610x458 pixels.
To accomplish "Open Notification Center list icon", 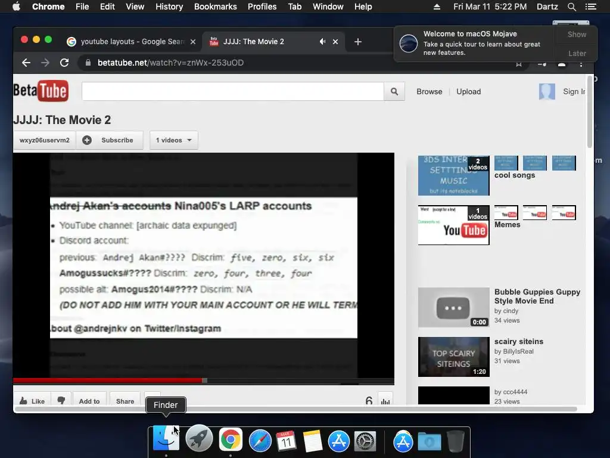I will [590, 7].
